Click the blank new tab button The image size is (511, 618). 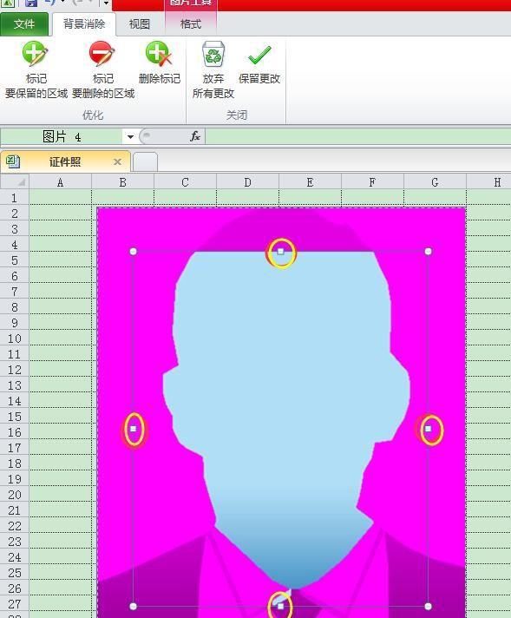(145, 162)
